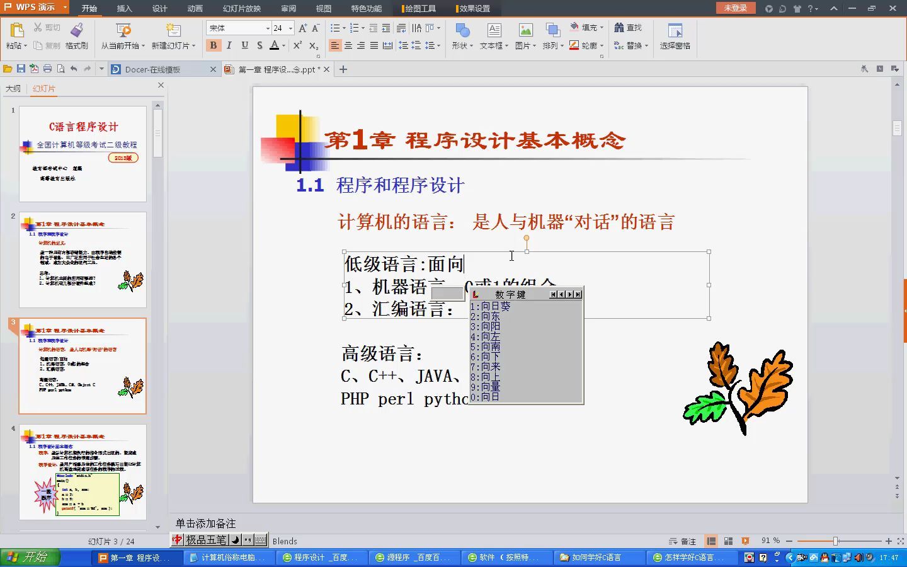Decrease font size with A- icon

click(316, 28)
